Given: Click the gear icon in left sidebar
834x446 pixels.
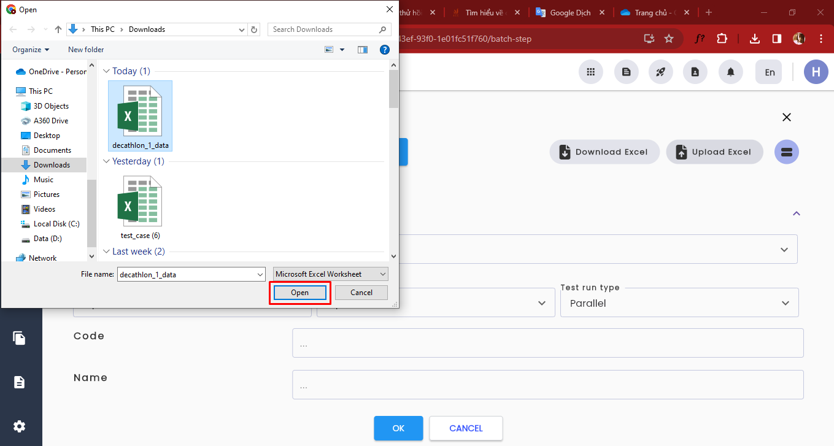Looking at the screenshot, I should pyautogui.click(x=20, y=426).
